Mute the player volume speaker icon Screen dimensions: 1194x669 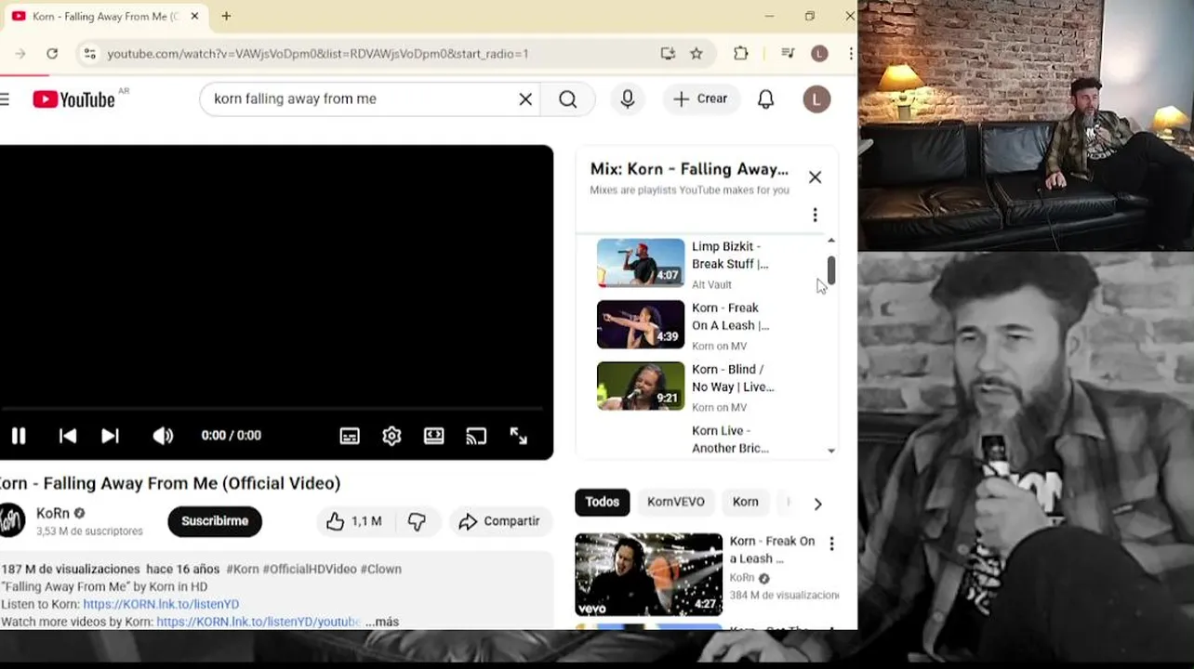tap(163, 436)
